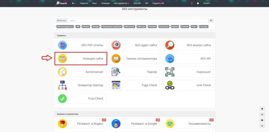The image size is (269, 132).
Task: Open the SEO аудит сайта gear icon
Action: point(116,45)
